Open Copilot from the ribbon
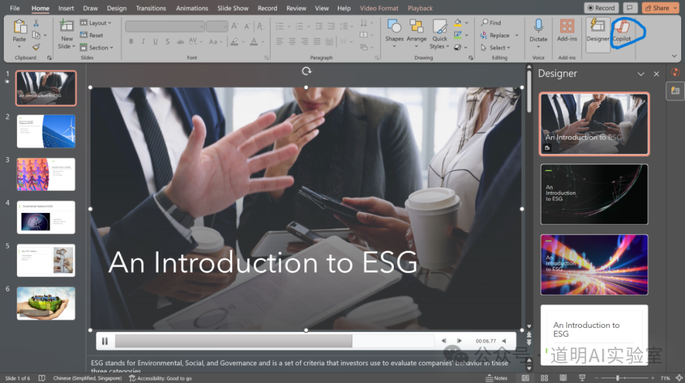Viewport: 685px width, 383px height. click(622, 29)
